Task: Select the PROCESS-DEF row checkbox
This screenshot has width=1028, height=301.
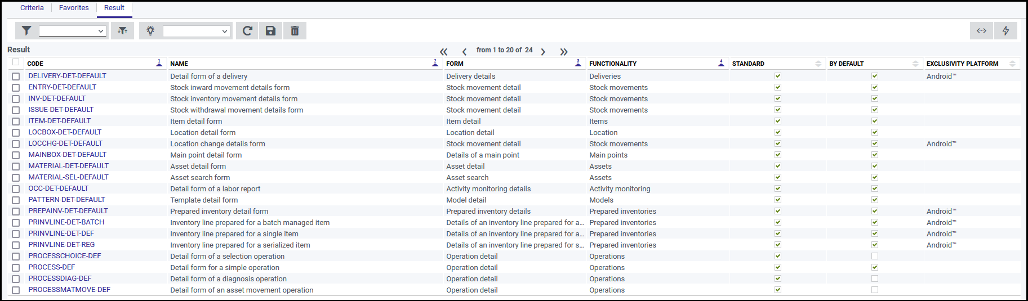Action: coord(16,268)
